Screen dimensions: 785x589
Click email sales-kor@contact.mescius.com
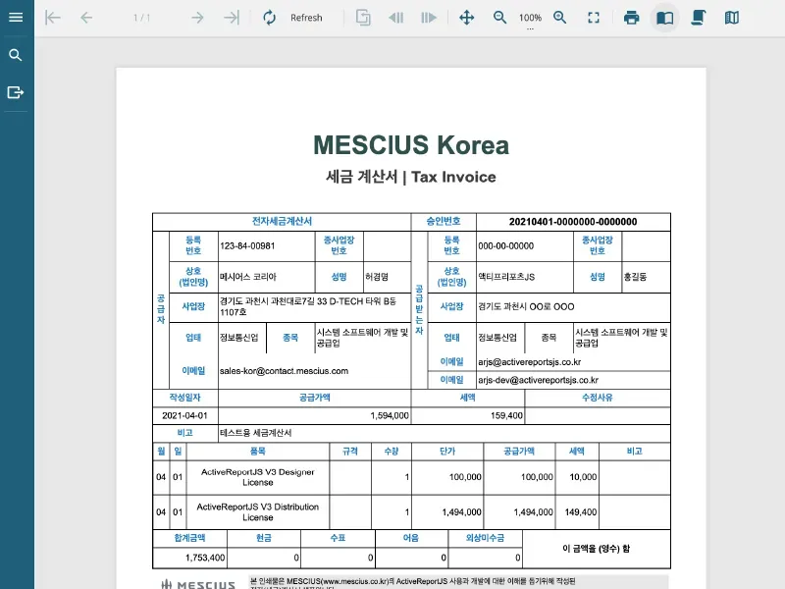pos(284,371)
